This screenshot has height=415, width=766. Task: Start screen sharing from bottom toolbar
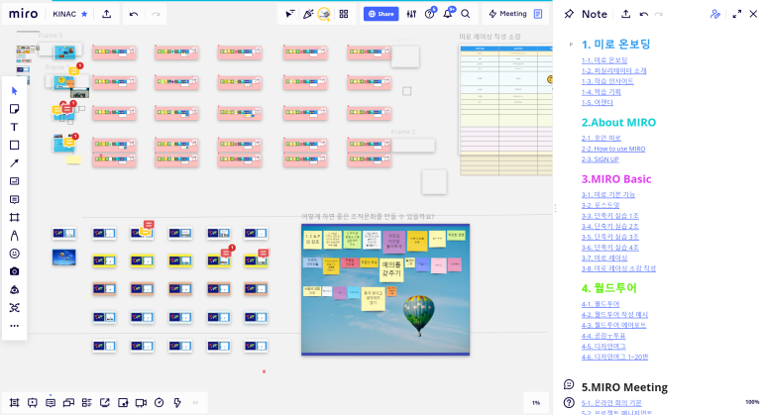pyautogui.click(x=104, y=403)
